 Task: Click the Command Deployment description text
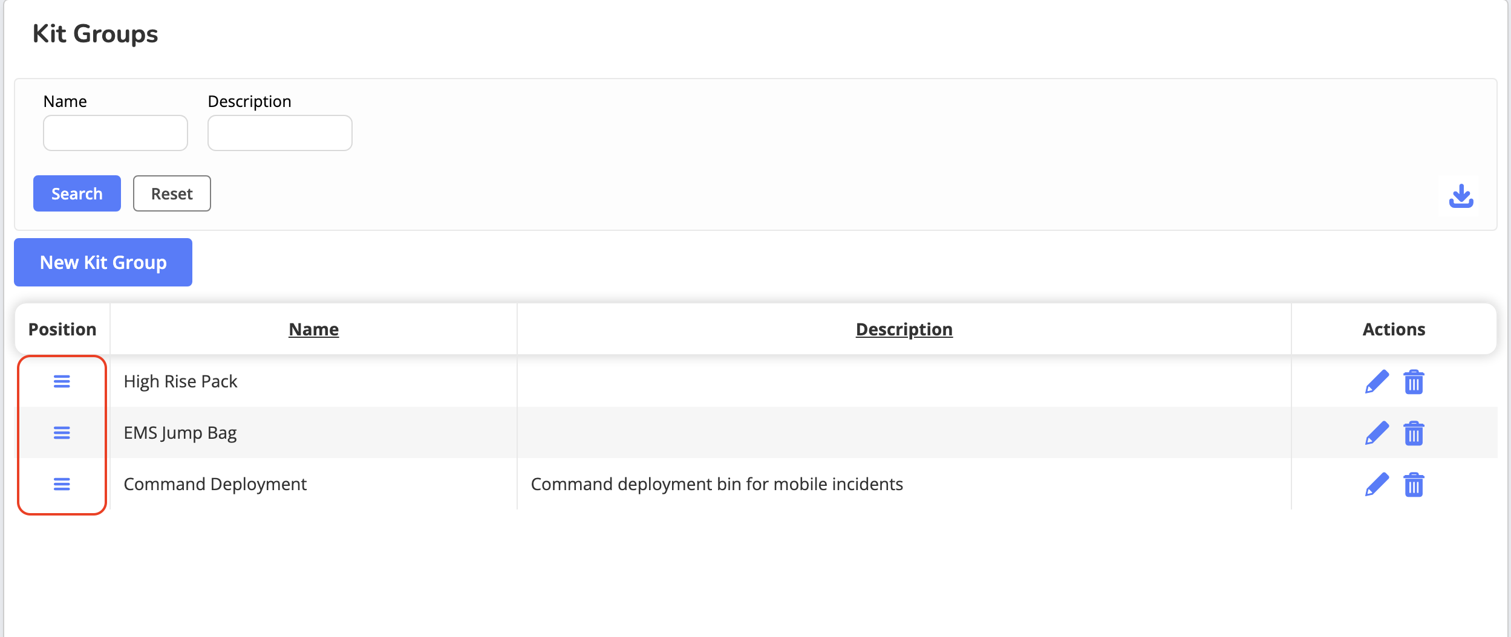point(716,484)
